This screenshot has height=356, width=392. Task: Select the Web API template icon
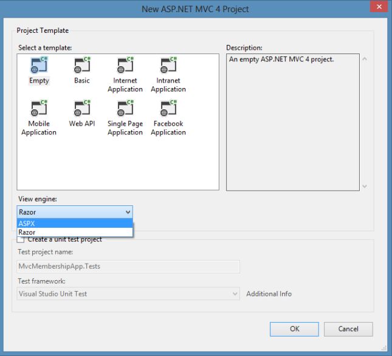pos(82,108)
